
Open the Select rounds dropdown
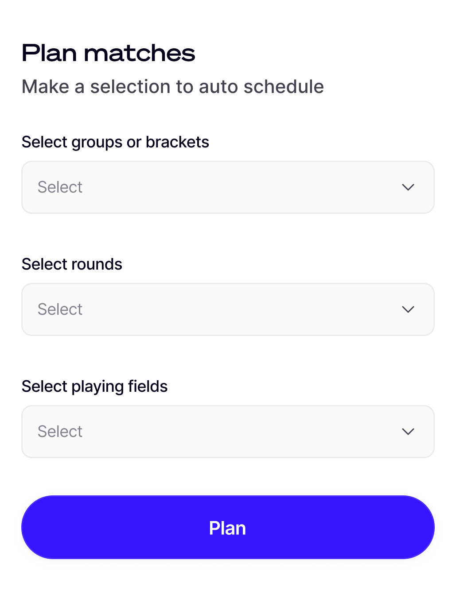(x=228, y=309)
